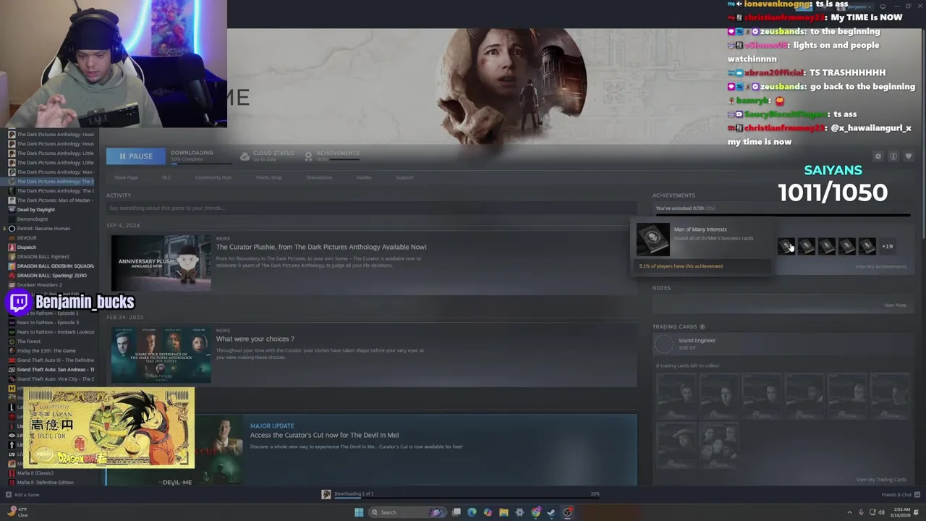This screenshot has width=926, height=521.
Task: Click the Dead by Daylight game icon
Action: pos(12,210)
